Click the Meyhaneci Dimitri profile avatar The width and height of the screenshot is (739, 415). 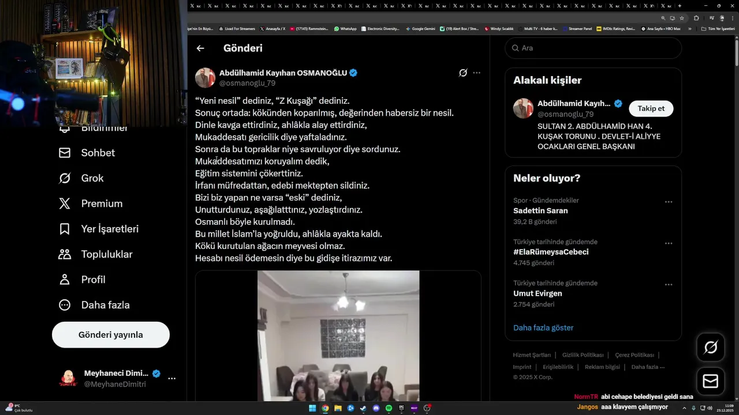click(x=68, y=379)
